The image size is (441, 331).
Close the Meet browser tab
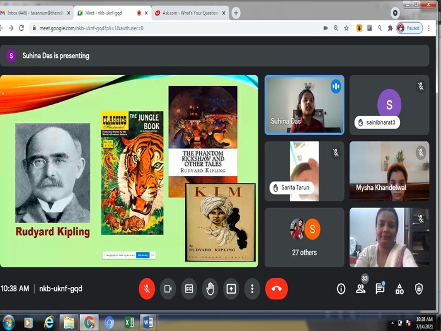coord(146,13)
